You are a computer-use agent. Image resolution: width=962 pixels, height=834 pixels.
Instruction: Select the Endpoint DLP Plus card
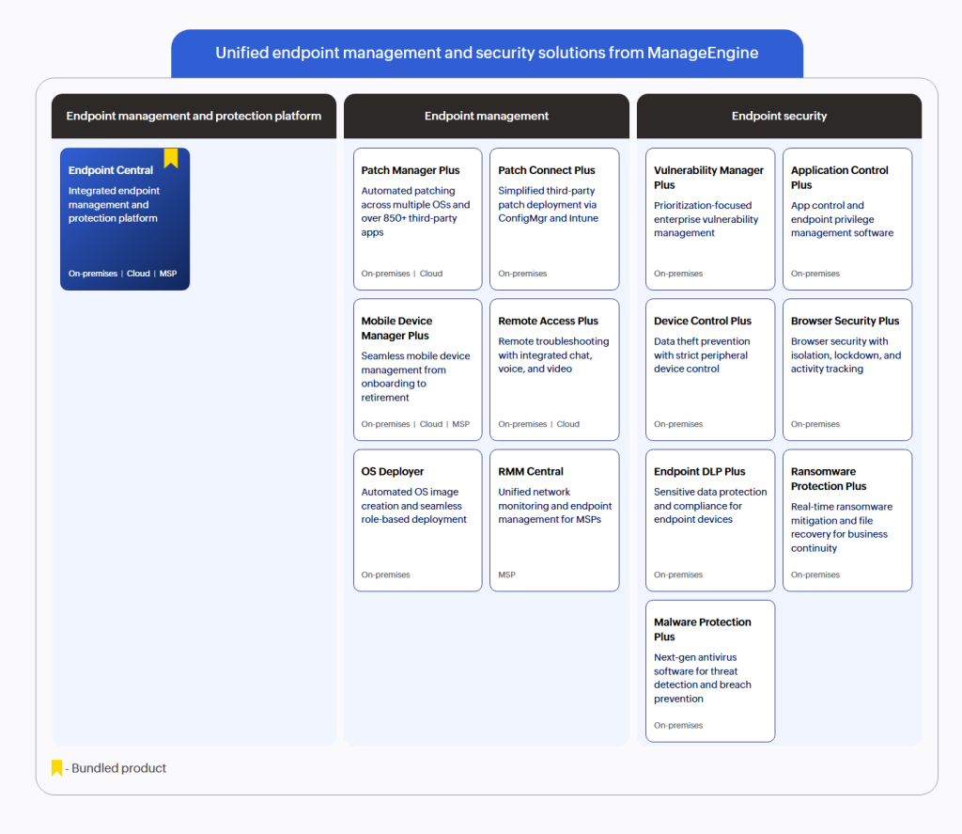(710, 520)
